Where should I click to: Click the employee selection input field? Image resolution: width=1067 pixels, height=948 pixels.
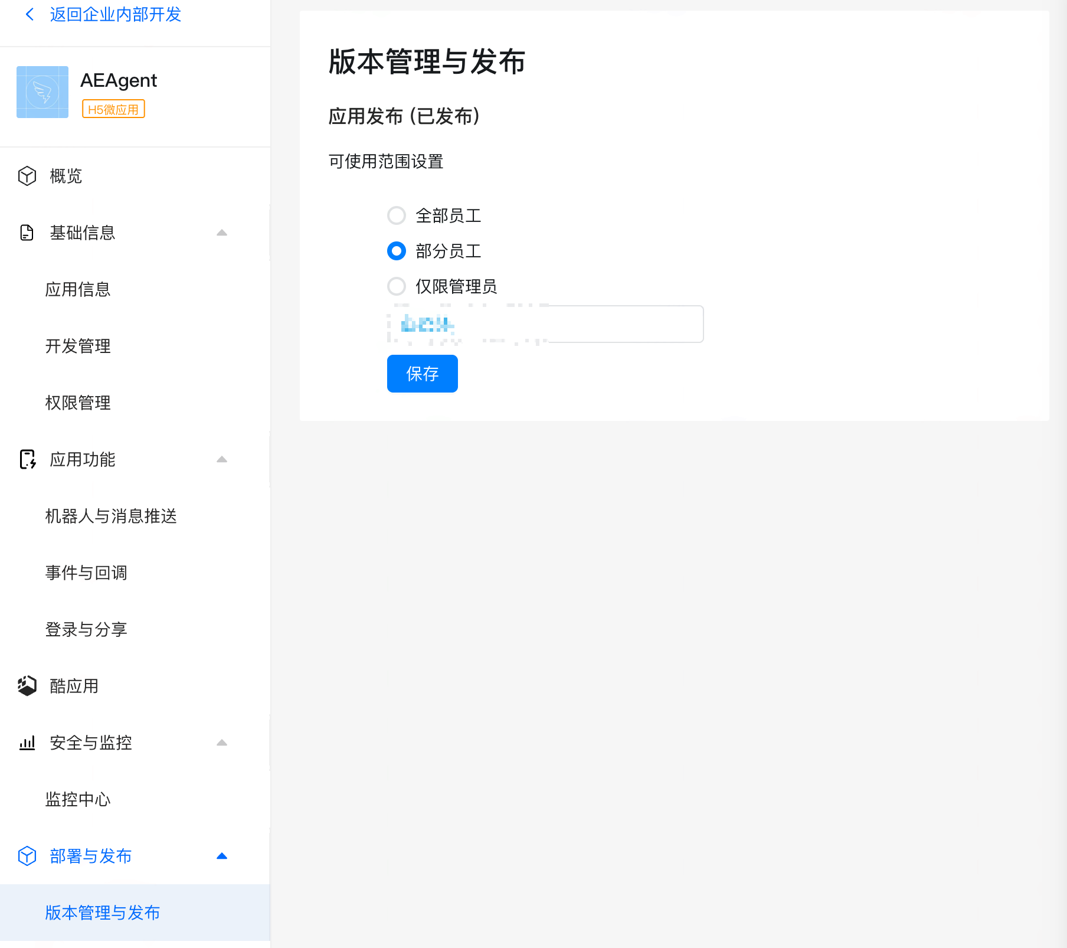click(x=545, y=324)
